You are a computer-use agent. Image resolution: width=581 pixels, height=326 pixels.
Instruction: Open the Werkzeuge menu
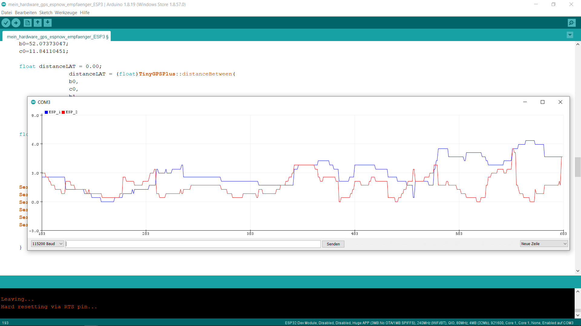click(x=66, y=13)
